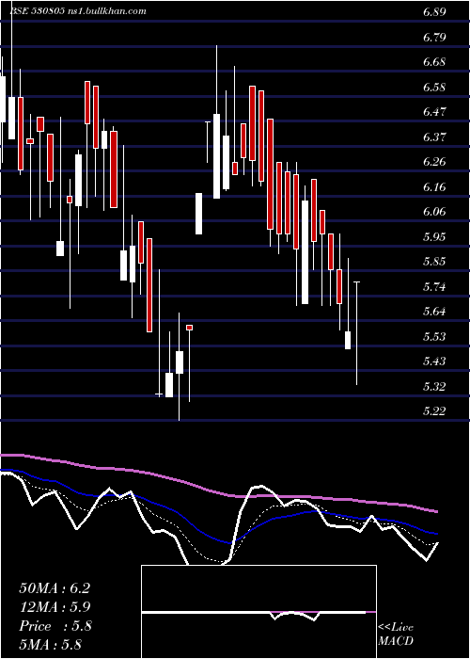The height and width of the screenshot is (659, 470).
Task: Click the 5.95 price axis label
Action: [x=434, y=237]
